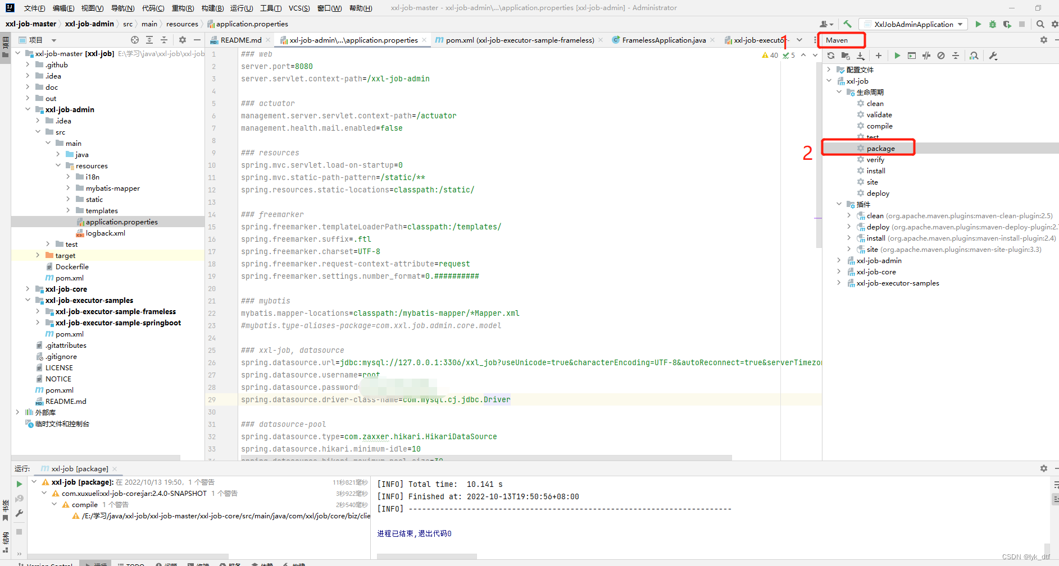Click the xxl-job-admin breadcrumb
This screenshot has height=566, width=1059.
tap(89, 24)
